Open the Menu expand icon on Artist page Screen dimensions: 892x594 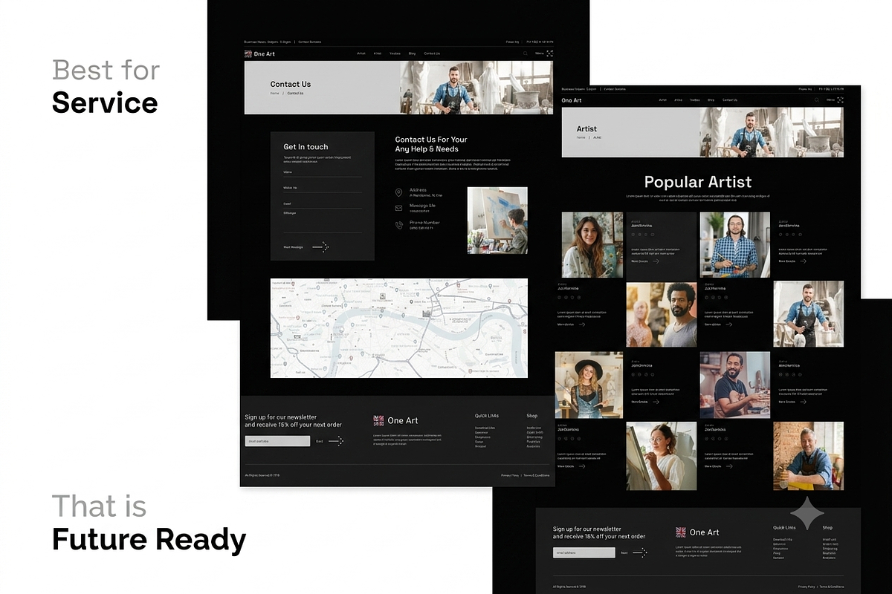[x=840, y=99]
